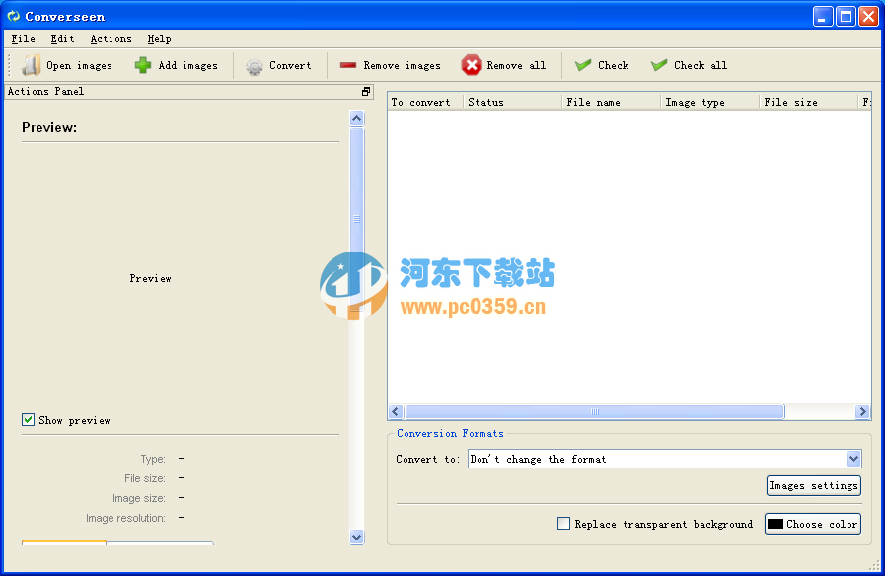This screenshot has height=576, width=885.
Task: Uncheck the Show preview checkbox
Action: 28,420
